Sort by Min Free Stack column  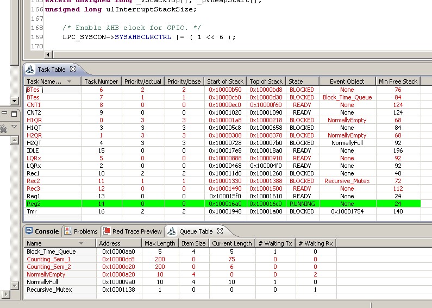pyautogui.click(x=398, y=81)
